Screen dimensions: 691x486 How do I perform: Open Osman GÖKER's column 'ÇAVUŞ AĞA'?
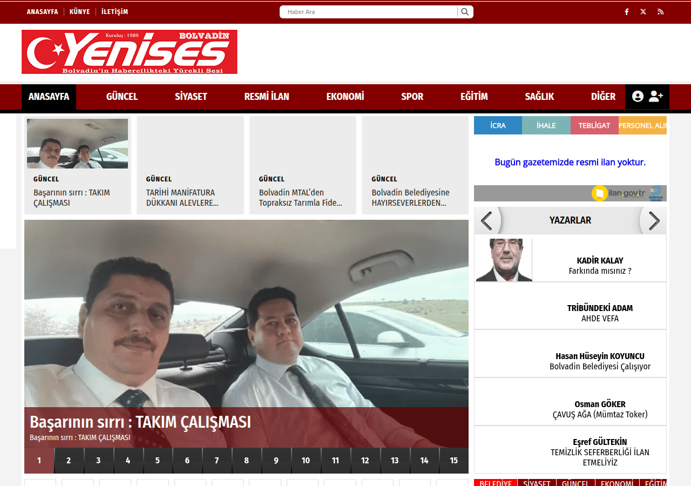point(600,409)
